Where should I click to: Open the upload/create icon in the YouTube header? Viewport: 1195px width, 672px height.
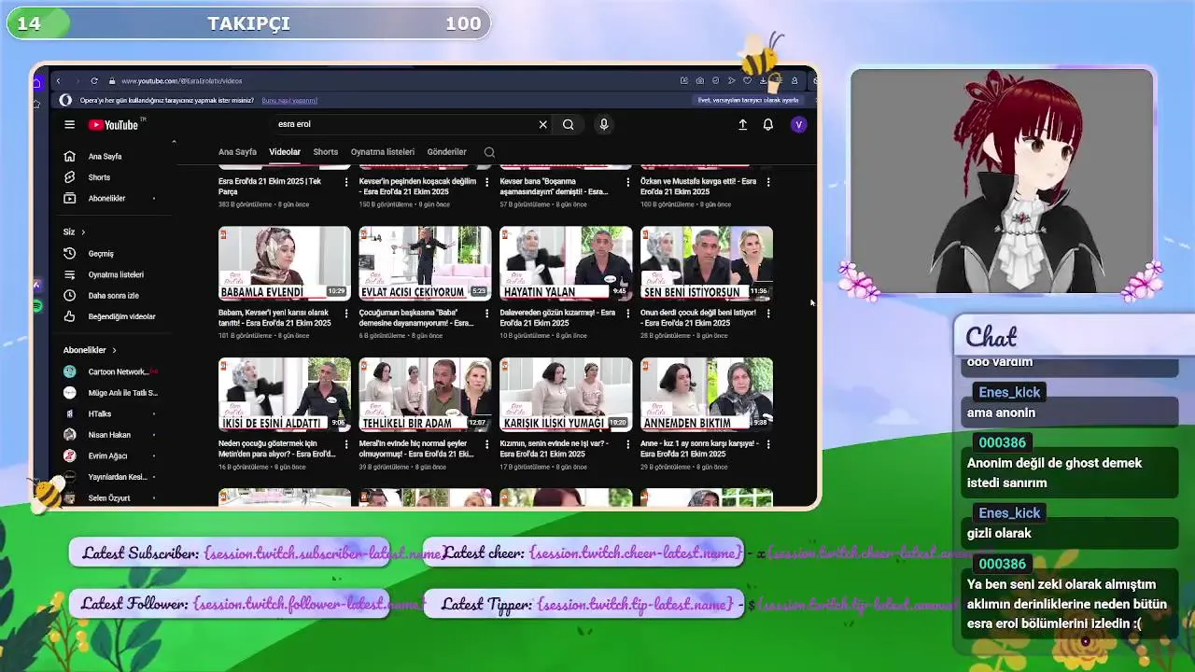[742, 124]
